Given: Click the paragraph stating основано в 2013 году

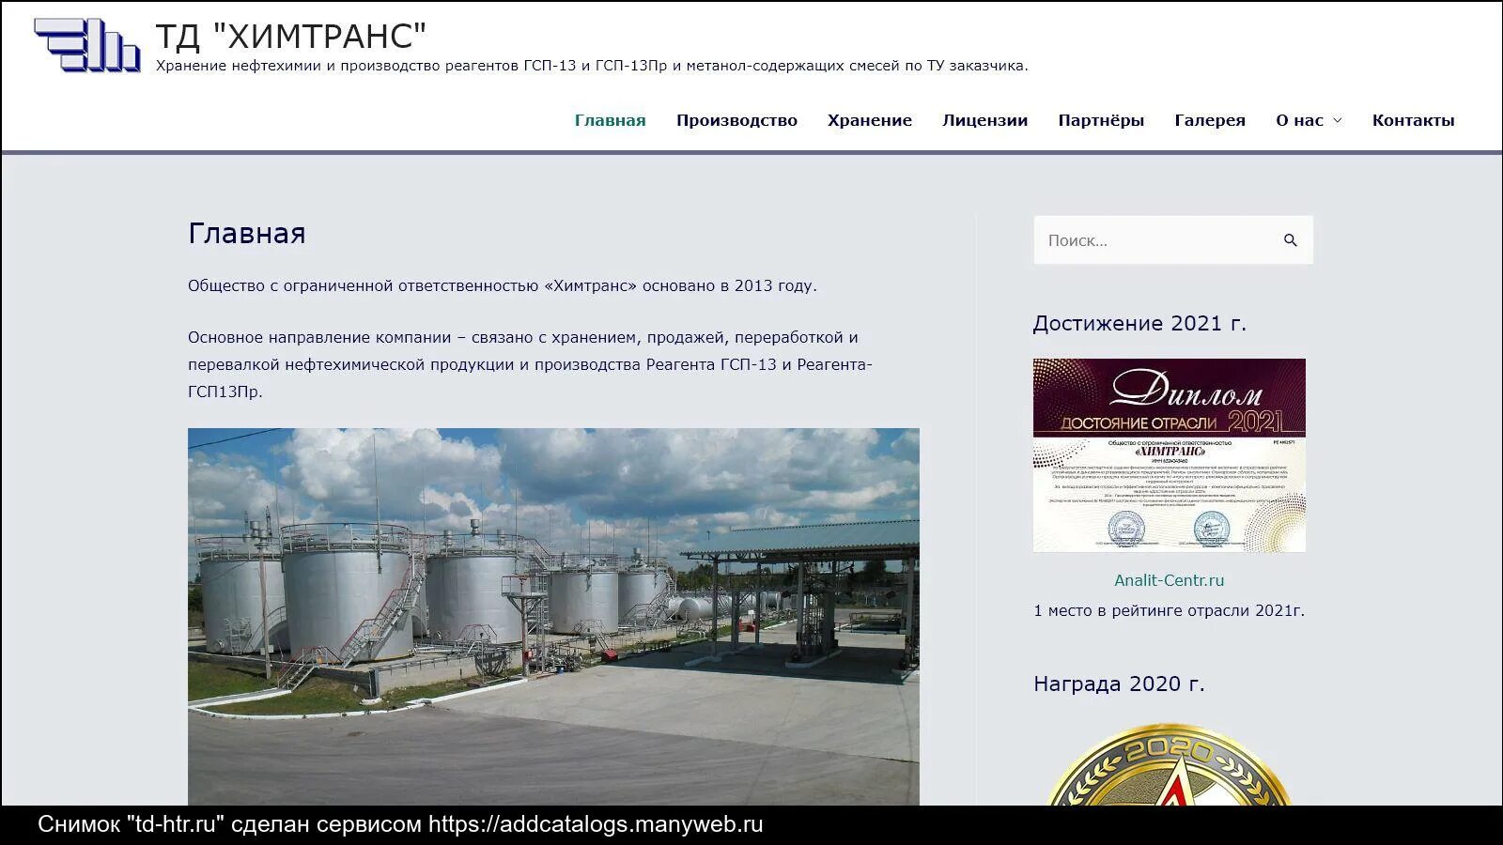Looking at the screenshot, I should click(x=503, y=285).
